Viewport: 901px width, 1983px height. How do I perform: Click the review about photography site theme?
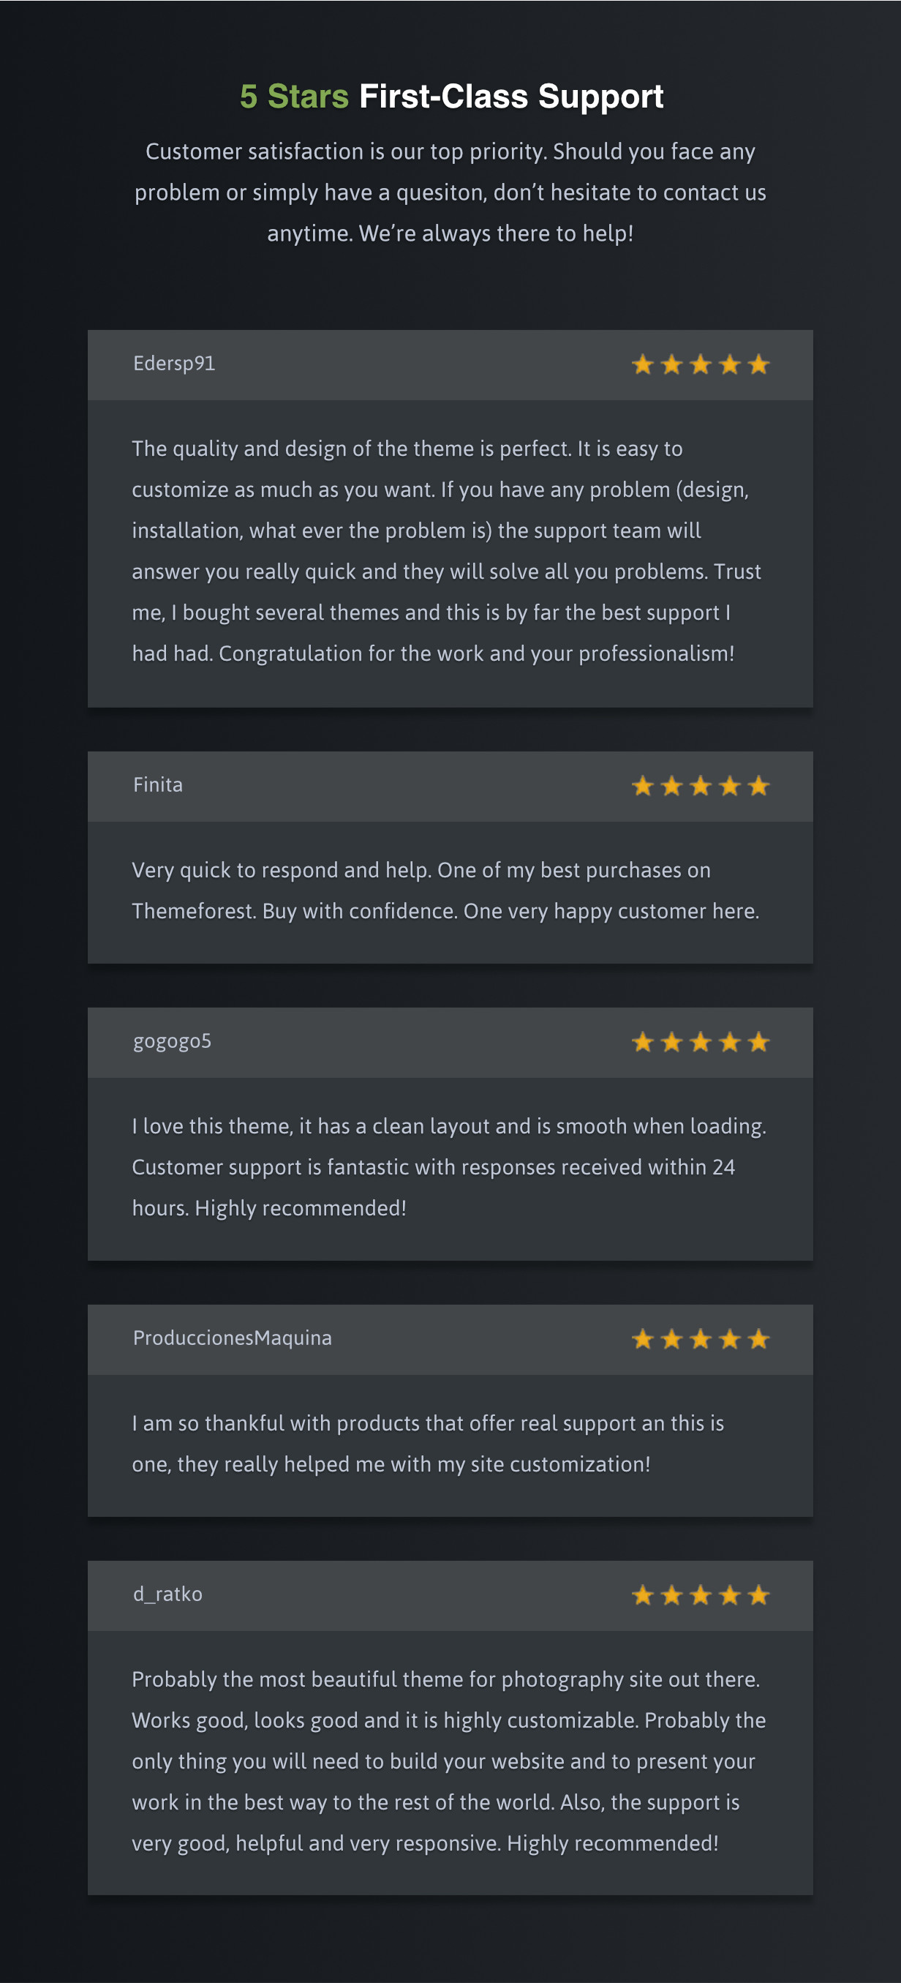point(448,1761)
